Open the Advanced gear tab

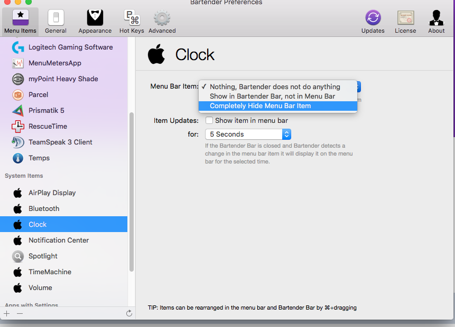(x=162, y=22)
